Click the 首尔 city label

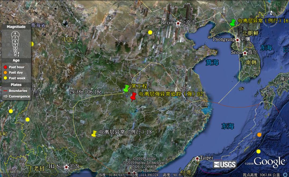pos(252,52)
